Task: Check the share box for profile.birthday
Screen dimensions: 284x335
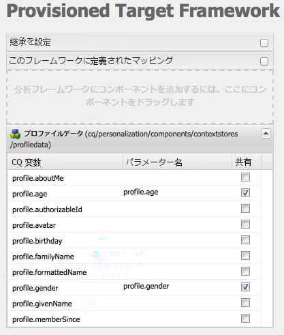Action: pyautogui.click(x=245, y=240)
